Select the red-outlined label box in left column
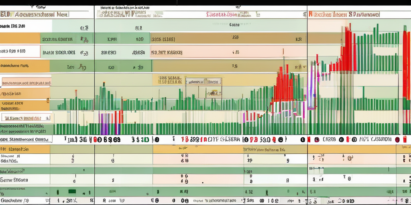The height and width of the screenshot is (205, 411). [20, 51]
